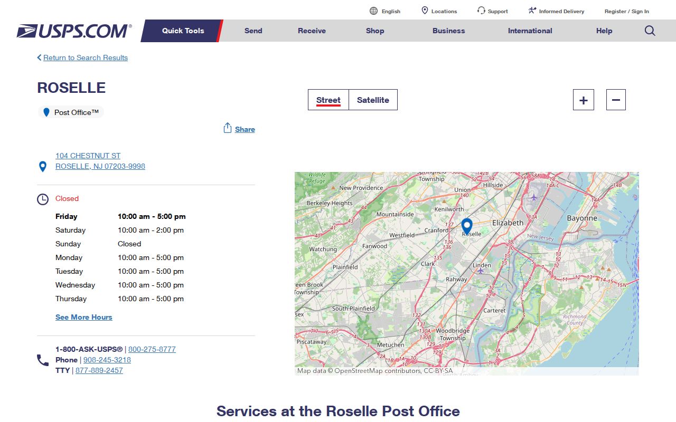
Task: Open the Business menu
Action: point(449,31)
